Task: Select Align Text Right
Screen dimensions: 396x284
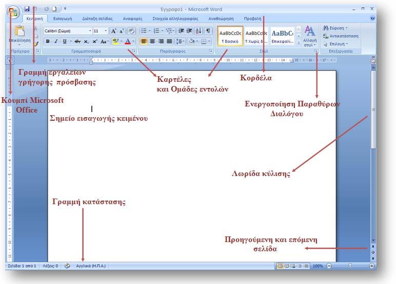Action: pos(161,41)
